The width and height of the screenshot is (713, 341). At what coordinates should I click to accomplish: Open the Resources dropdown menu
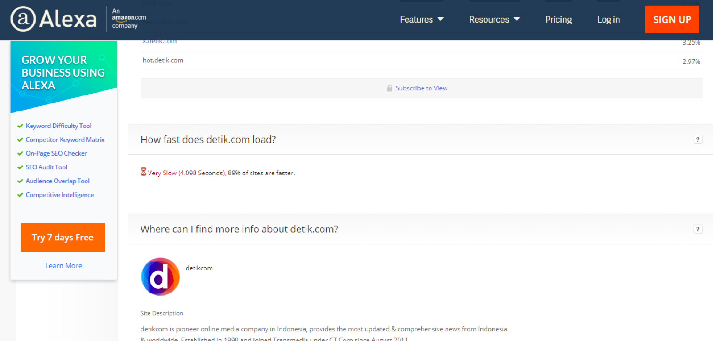[x=494, y=19]
